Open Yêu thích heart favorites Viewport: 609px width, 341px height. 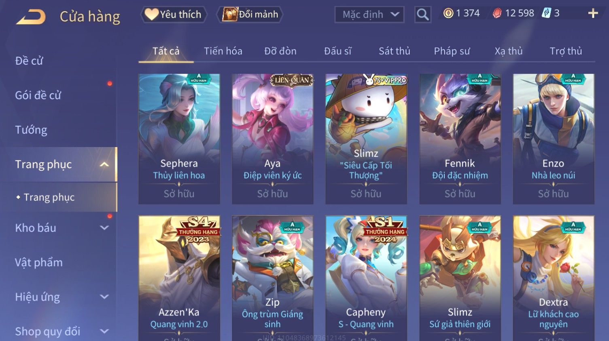click(x=174, y=14)
